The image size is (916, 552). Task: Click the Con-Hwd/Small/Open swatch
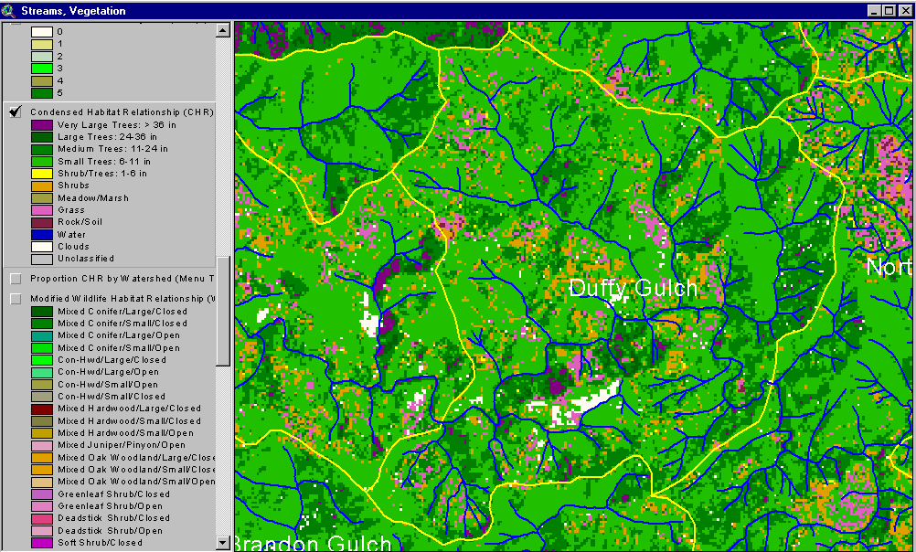click(42, 385)
